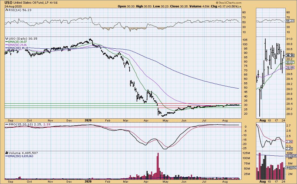
Task: Click the boxed 30.07 EMA tag in zoom panel
Action: click(290, 62)
